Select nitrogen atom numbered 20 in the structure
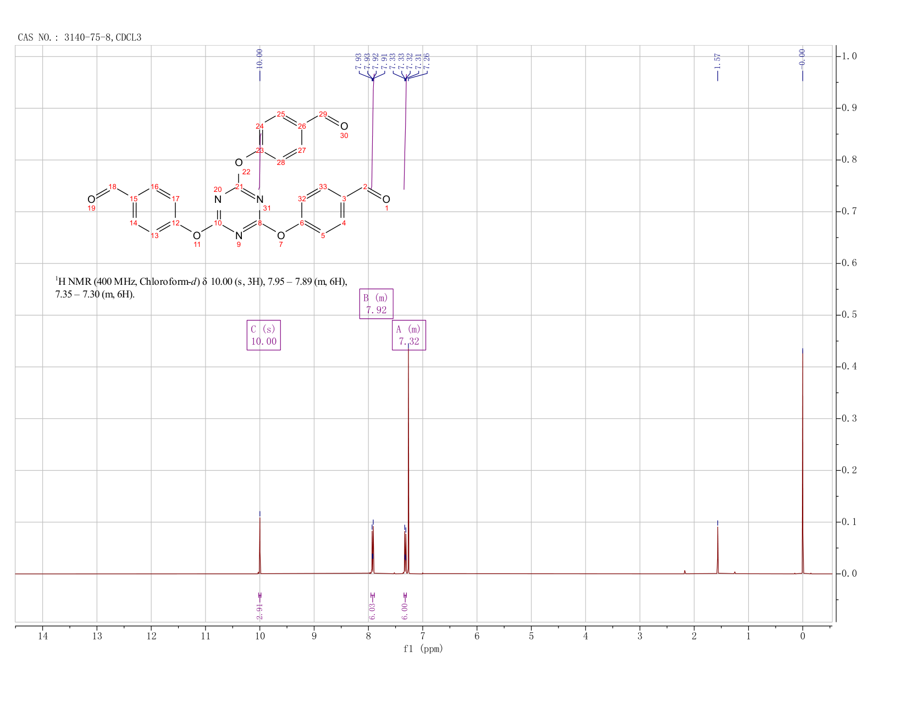The height and width of the screenshot is (701, 907). pyautogui.click(x=218, y=199)
